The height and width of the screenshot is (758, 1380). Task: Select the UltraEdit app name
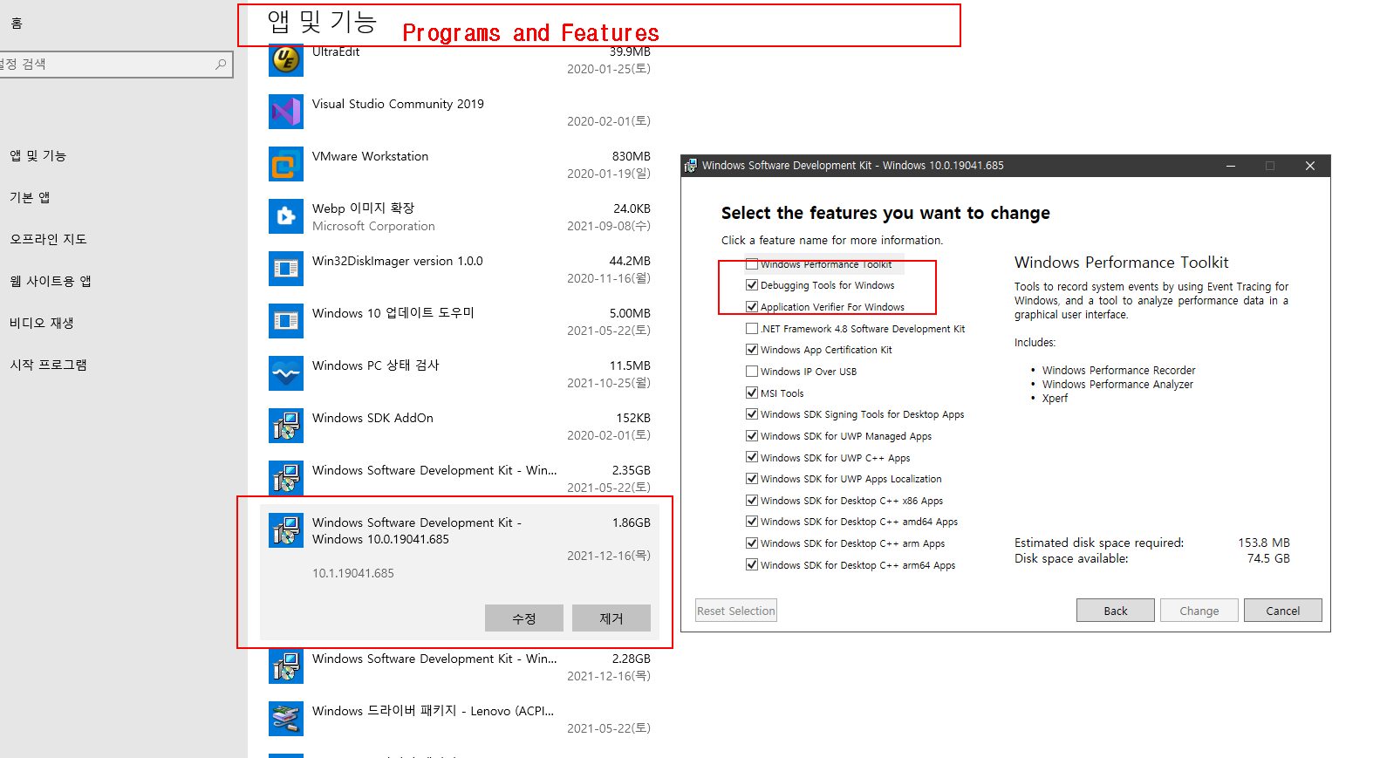(x=336, y=51)
